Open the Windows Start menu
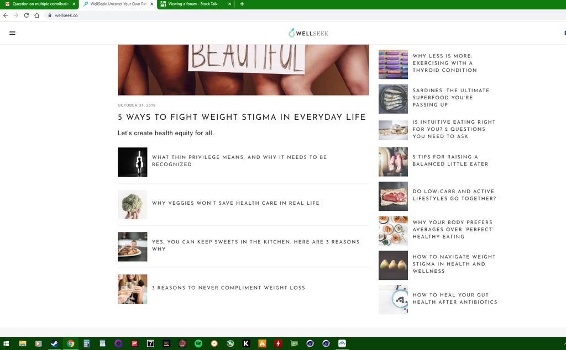The height and width of the screenshot is (350, 566). [6, 343]
